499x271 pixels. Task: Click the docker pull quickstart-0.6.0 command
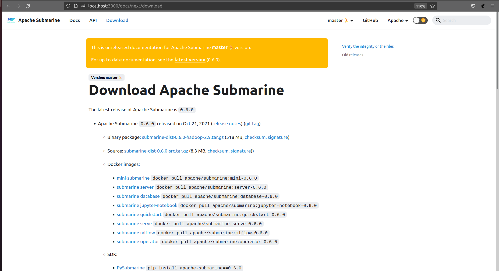225,215
